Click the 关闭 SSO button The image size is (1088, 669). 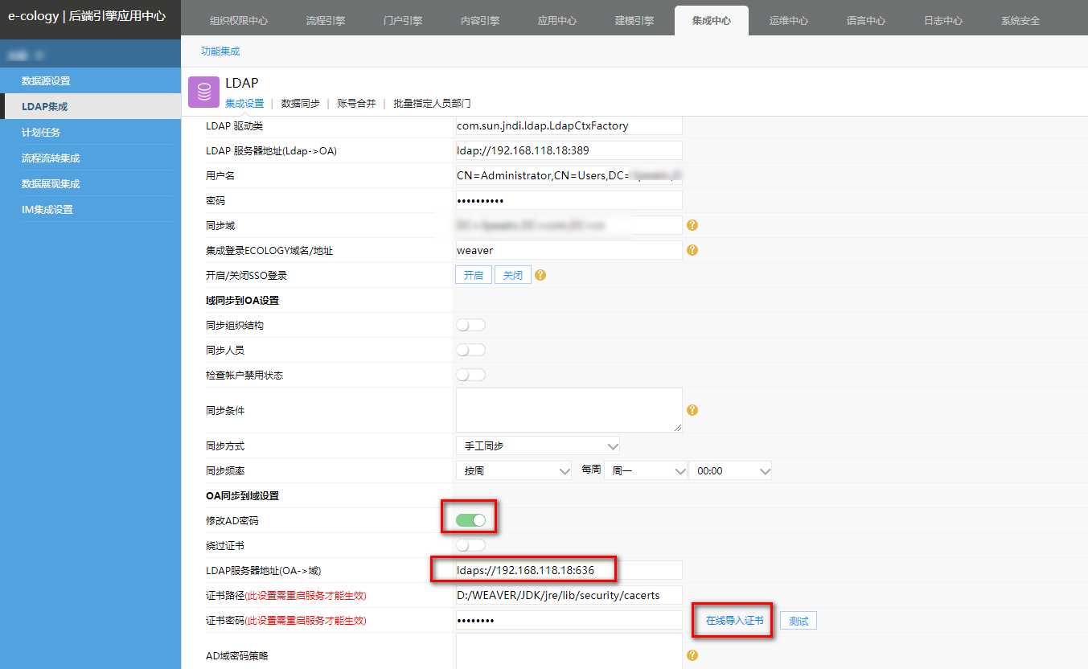[x=513, y=275]
